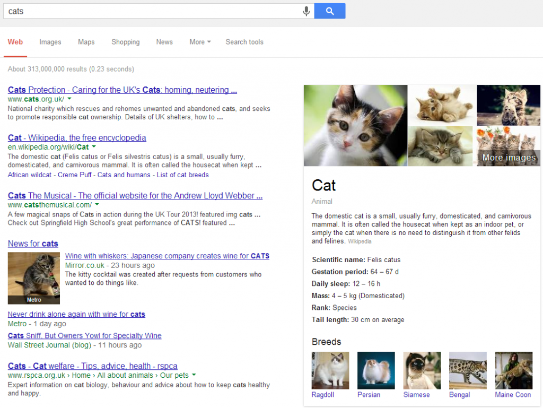Click the 'Mass: 4 – 5 kg (Domesticated)' text
This screenshot has width=543, height=408.
(x=358, y=296)
